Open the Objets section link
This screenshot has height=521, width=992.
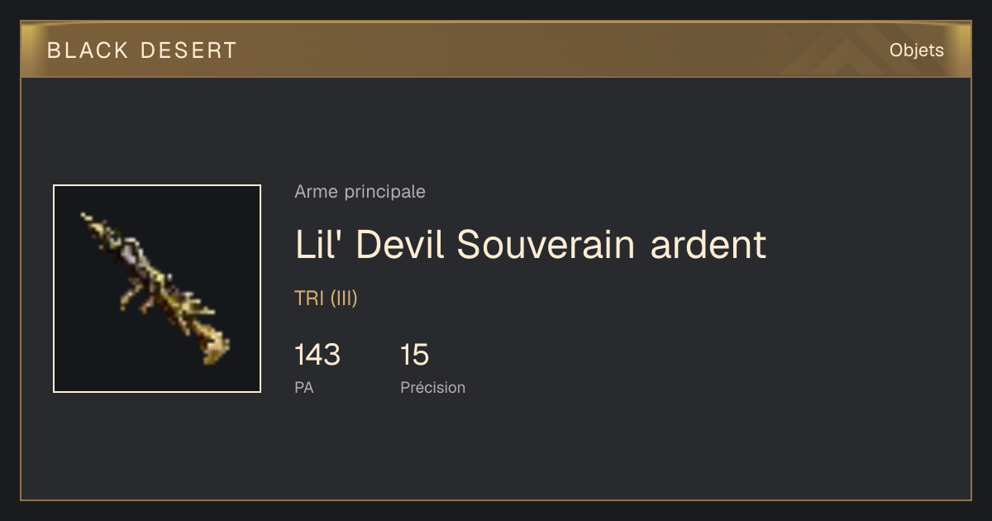point(916,50)
